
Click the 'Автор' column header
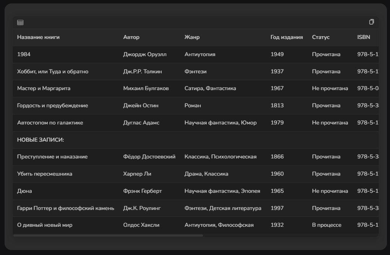coord(131,37)
